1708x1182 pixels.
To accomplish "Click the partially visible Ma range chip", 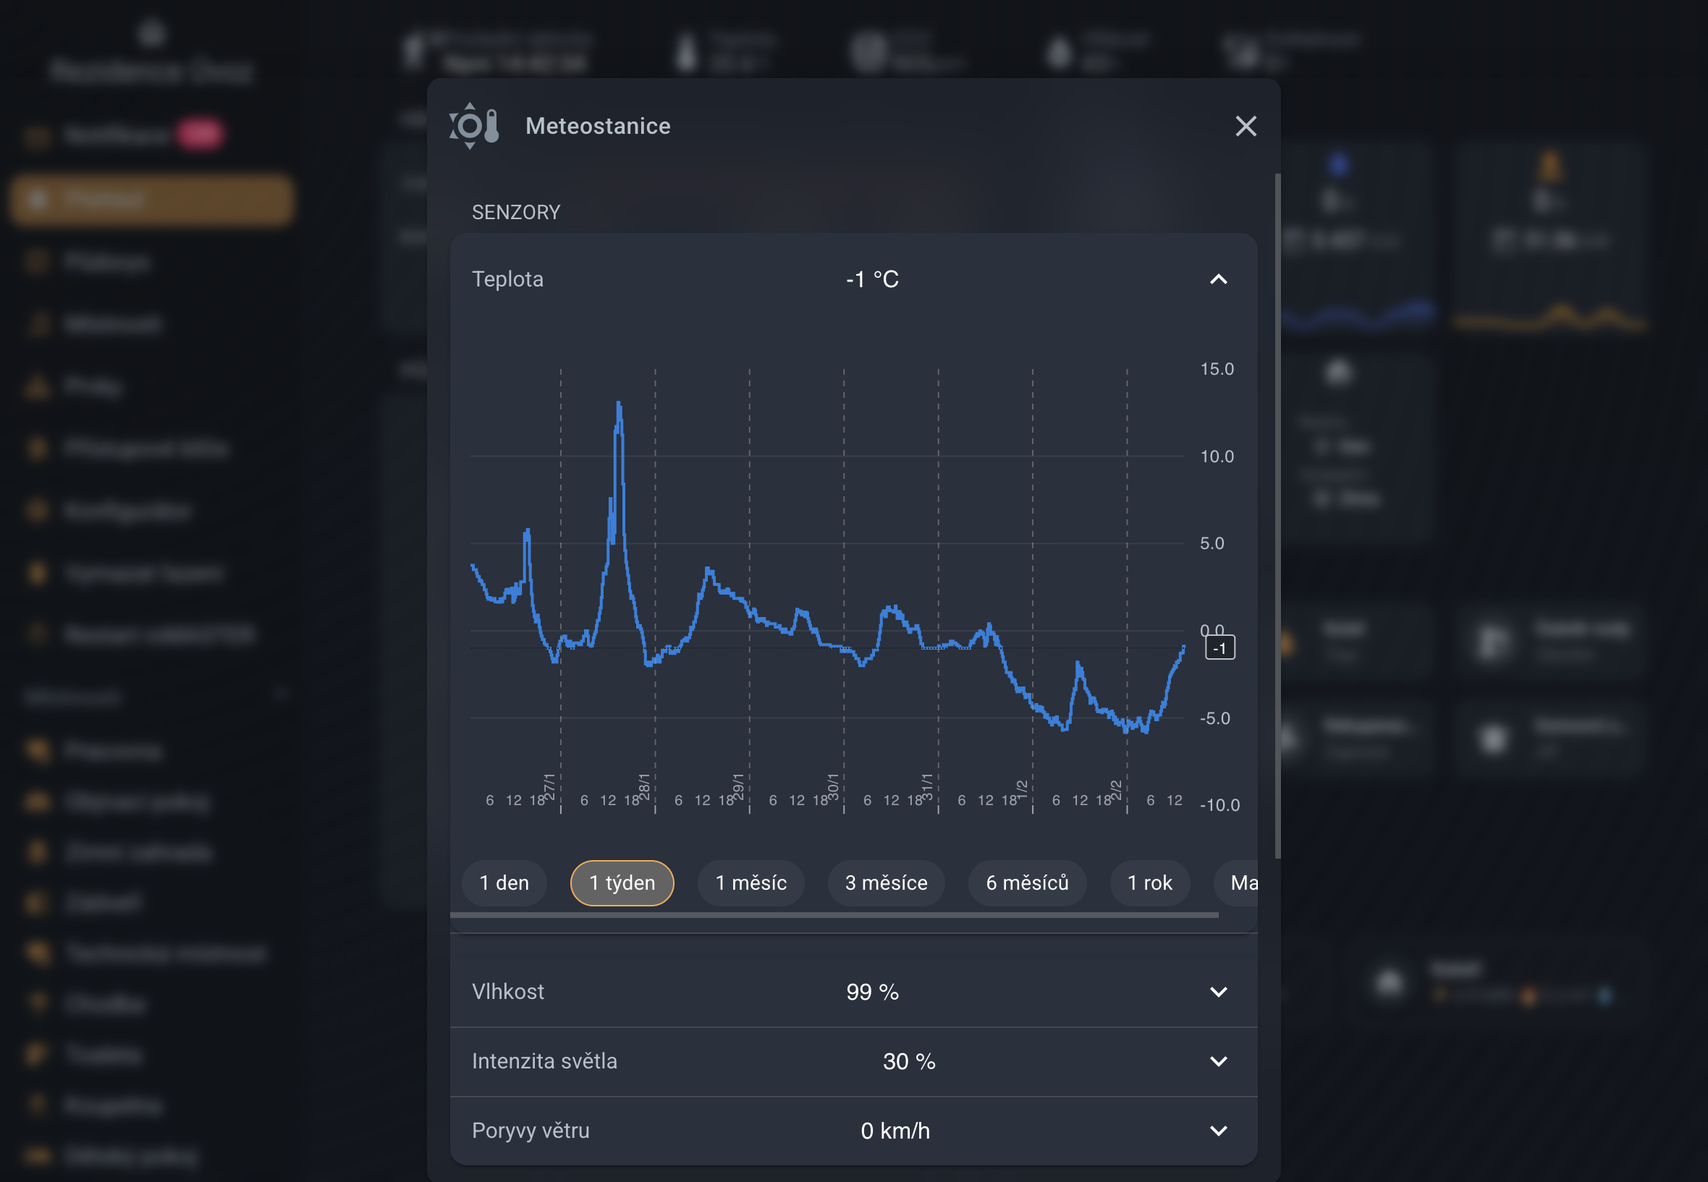I will (x=1242, y=883).
